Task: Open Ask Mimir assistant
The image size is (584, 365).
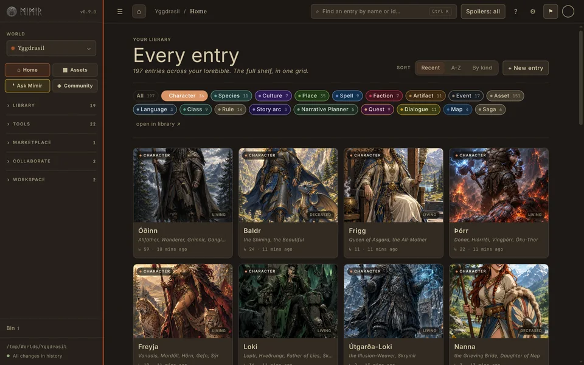Action: 27,86
